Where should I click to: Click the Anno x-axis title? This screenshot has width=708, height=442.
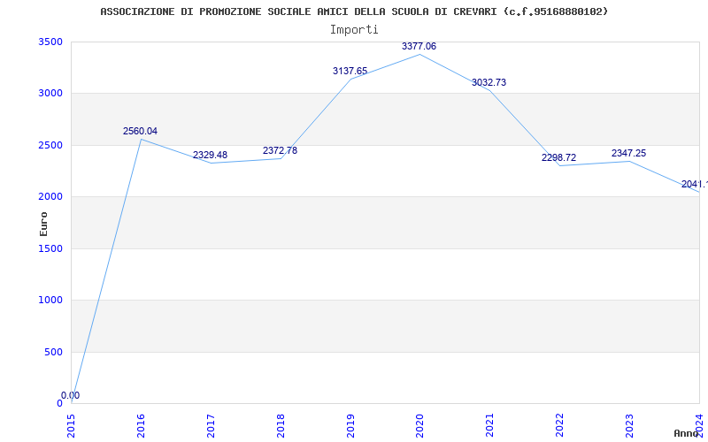[x=687, y=433]
